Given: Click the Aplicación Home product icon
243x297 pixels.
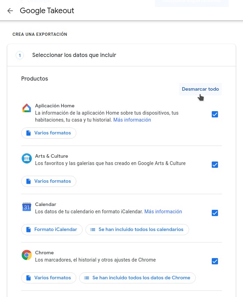Looking at the screenshot, I should (27, 108).
